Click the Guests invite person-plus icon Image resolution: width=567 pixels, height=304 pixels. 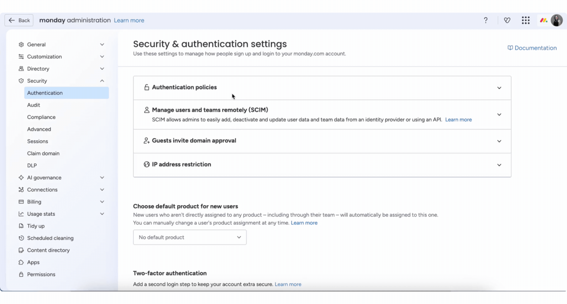pos(146,141)
